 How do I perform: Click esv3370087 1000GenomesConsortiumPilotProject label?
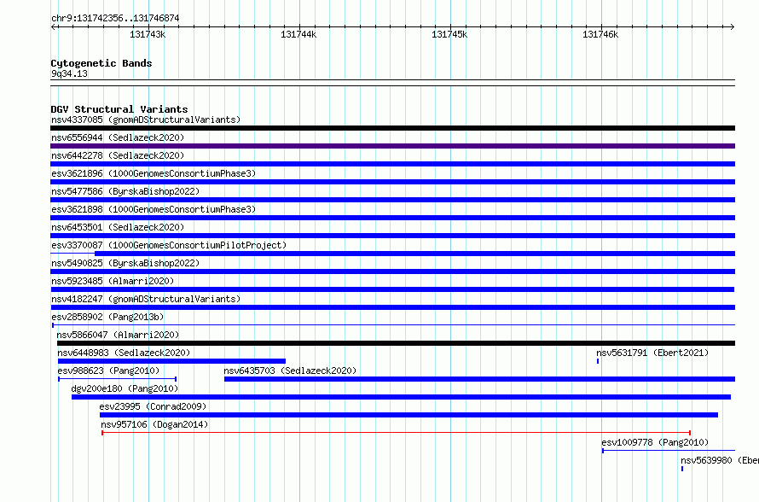pyautogui.click(x=169, y=245)
